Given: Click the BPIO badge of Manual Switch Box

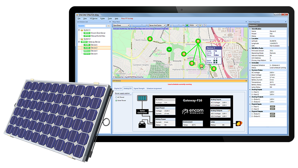Looking at the screenshot, I should [87, 36].
